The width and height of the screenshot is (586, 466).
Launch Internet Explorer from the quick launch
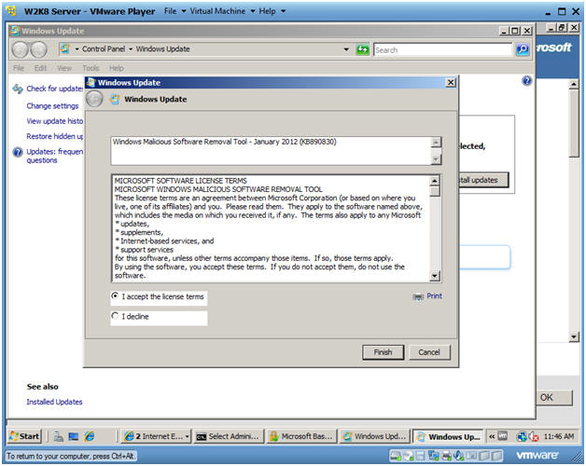click(90, 436)
